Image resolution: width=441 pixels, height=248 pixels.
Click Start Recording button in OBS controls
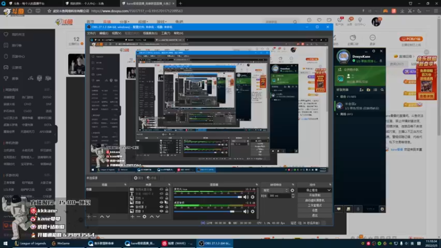click(x=314, y=196)
